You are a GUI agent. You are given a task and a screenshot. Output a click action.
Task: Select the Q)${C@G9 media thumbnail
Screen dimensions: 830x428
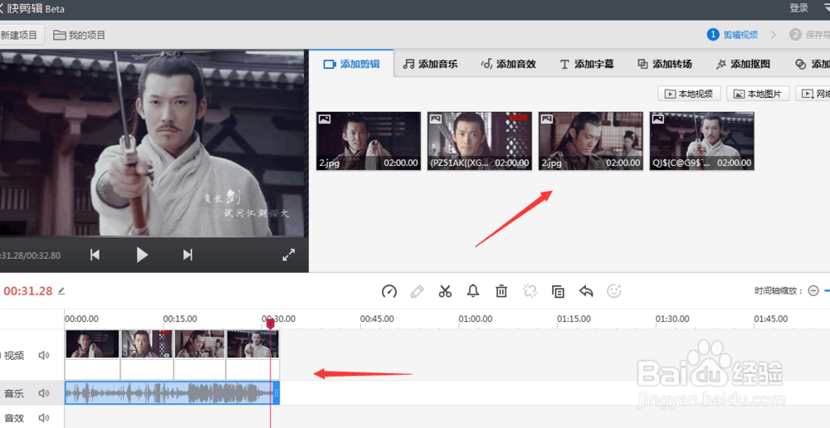(702, 141)
